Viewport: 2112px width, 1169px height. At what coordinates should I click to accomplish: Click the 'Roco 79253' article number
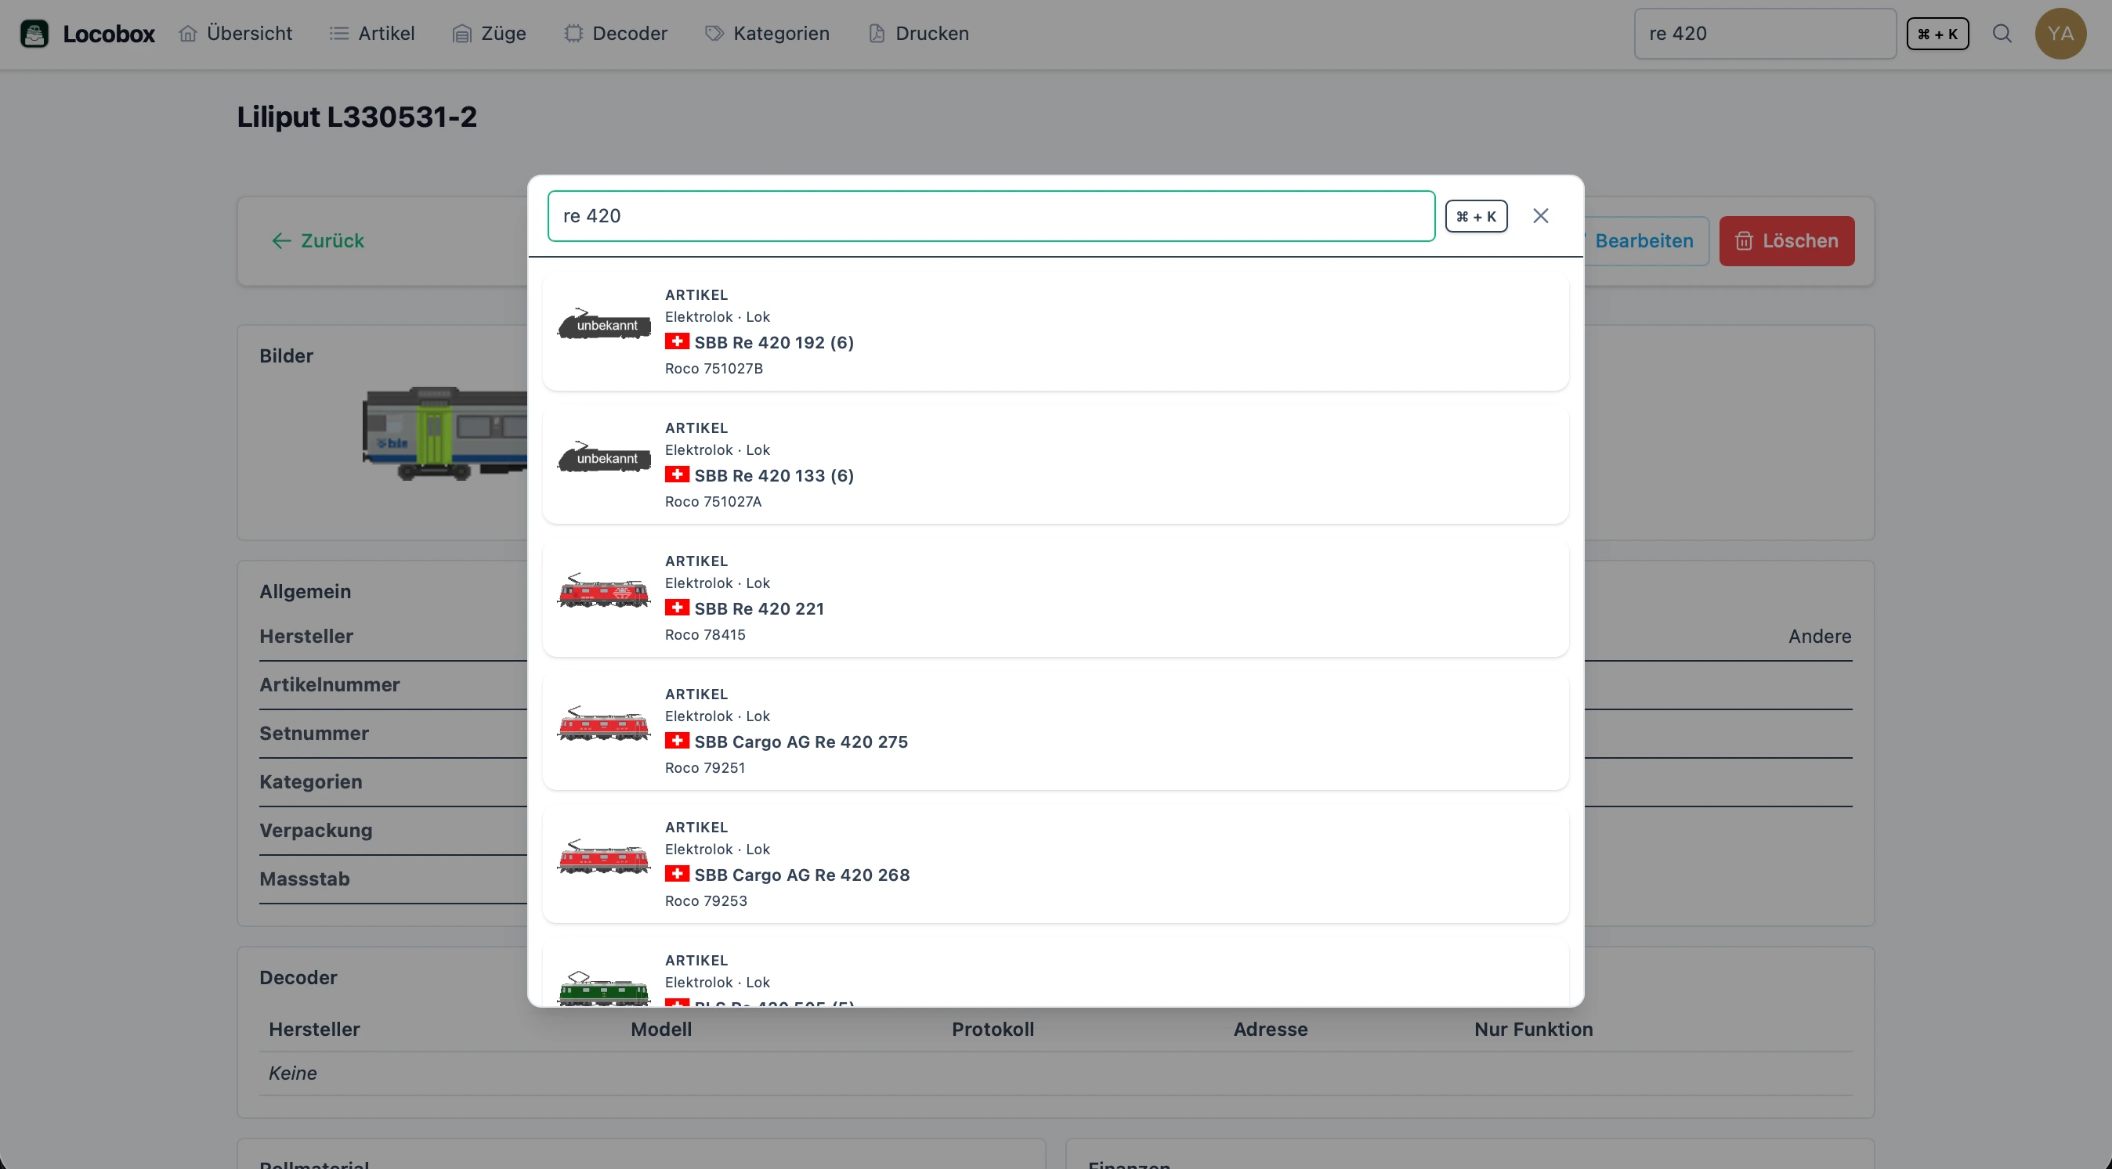point(706,901)
